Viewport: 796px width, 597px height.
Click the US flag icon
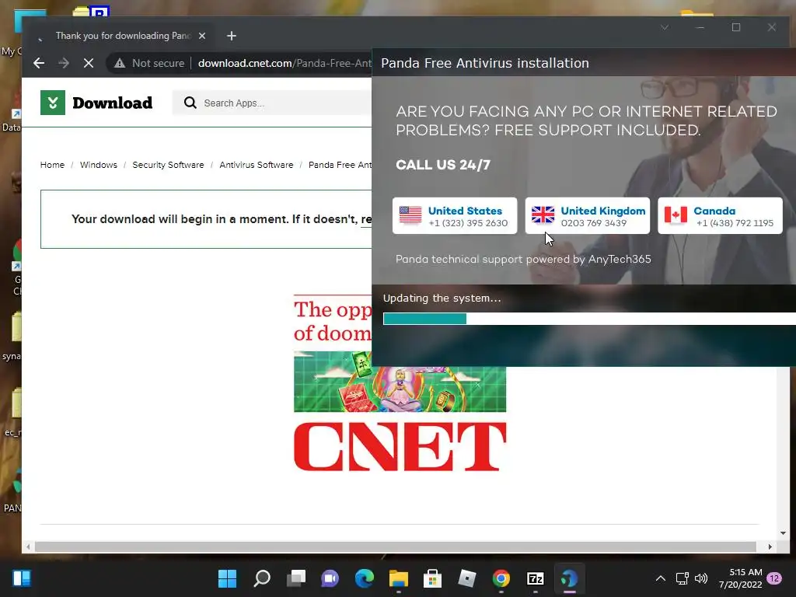[x=410, y=215]
